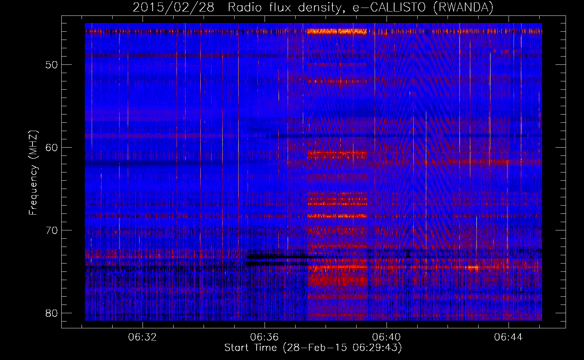
Task: Select the 70 frequency tick label
Action: coord(52,230)
